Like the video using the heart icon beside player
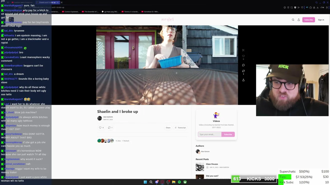This screenshot has height=185, width=330. (243, 56)
